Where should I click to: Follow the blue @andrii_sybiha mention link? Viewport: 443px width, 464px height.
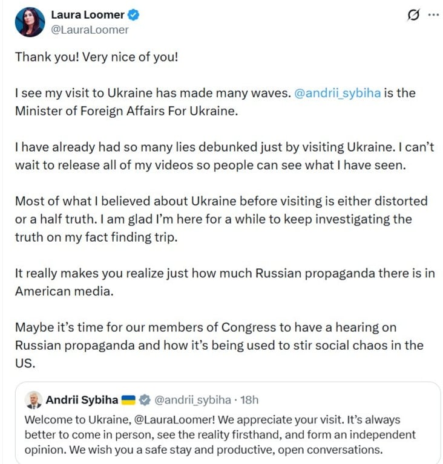(x=338, y=93)
